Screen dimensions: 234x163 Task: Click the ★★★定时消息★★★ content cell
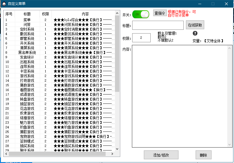coord(83,29)
